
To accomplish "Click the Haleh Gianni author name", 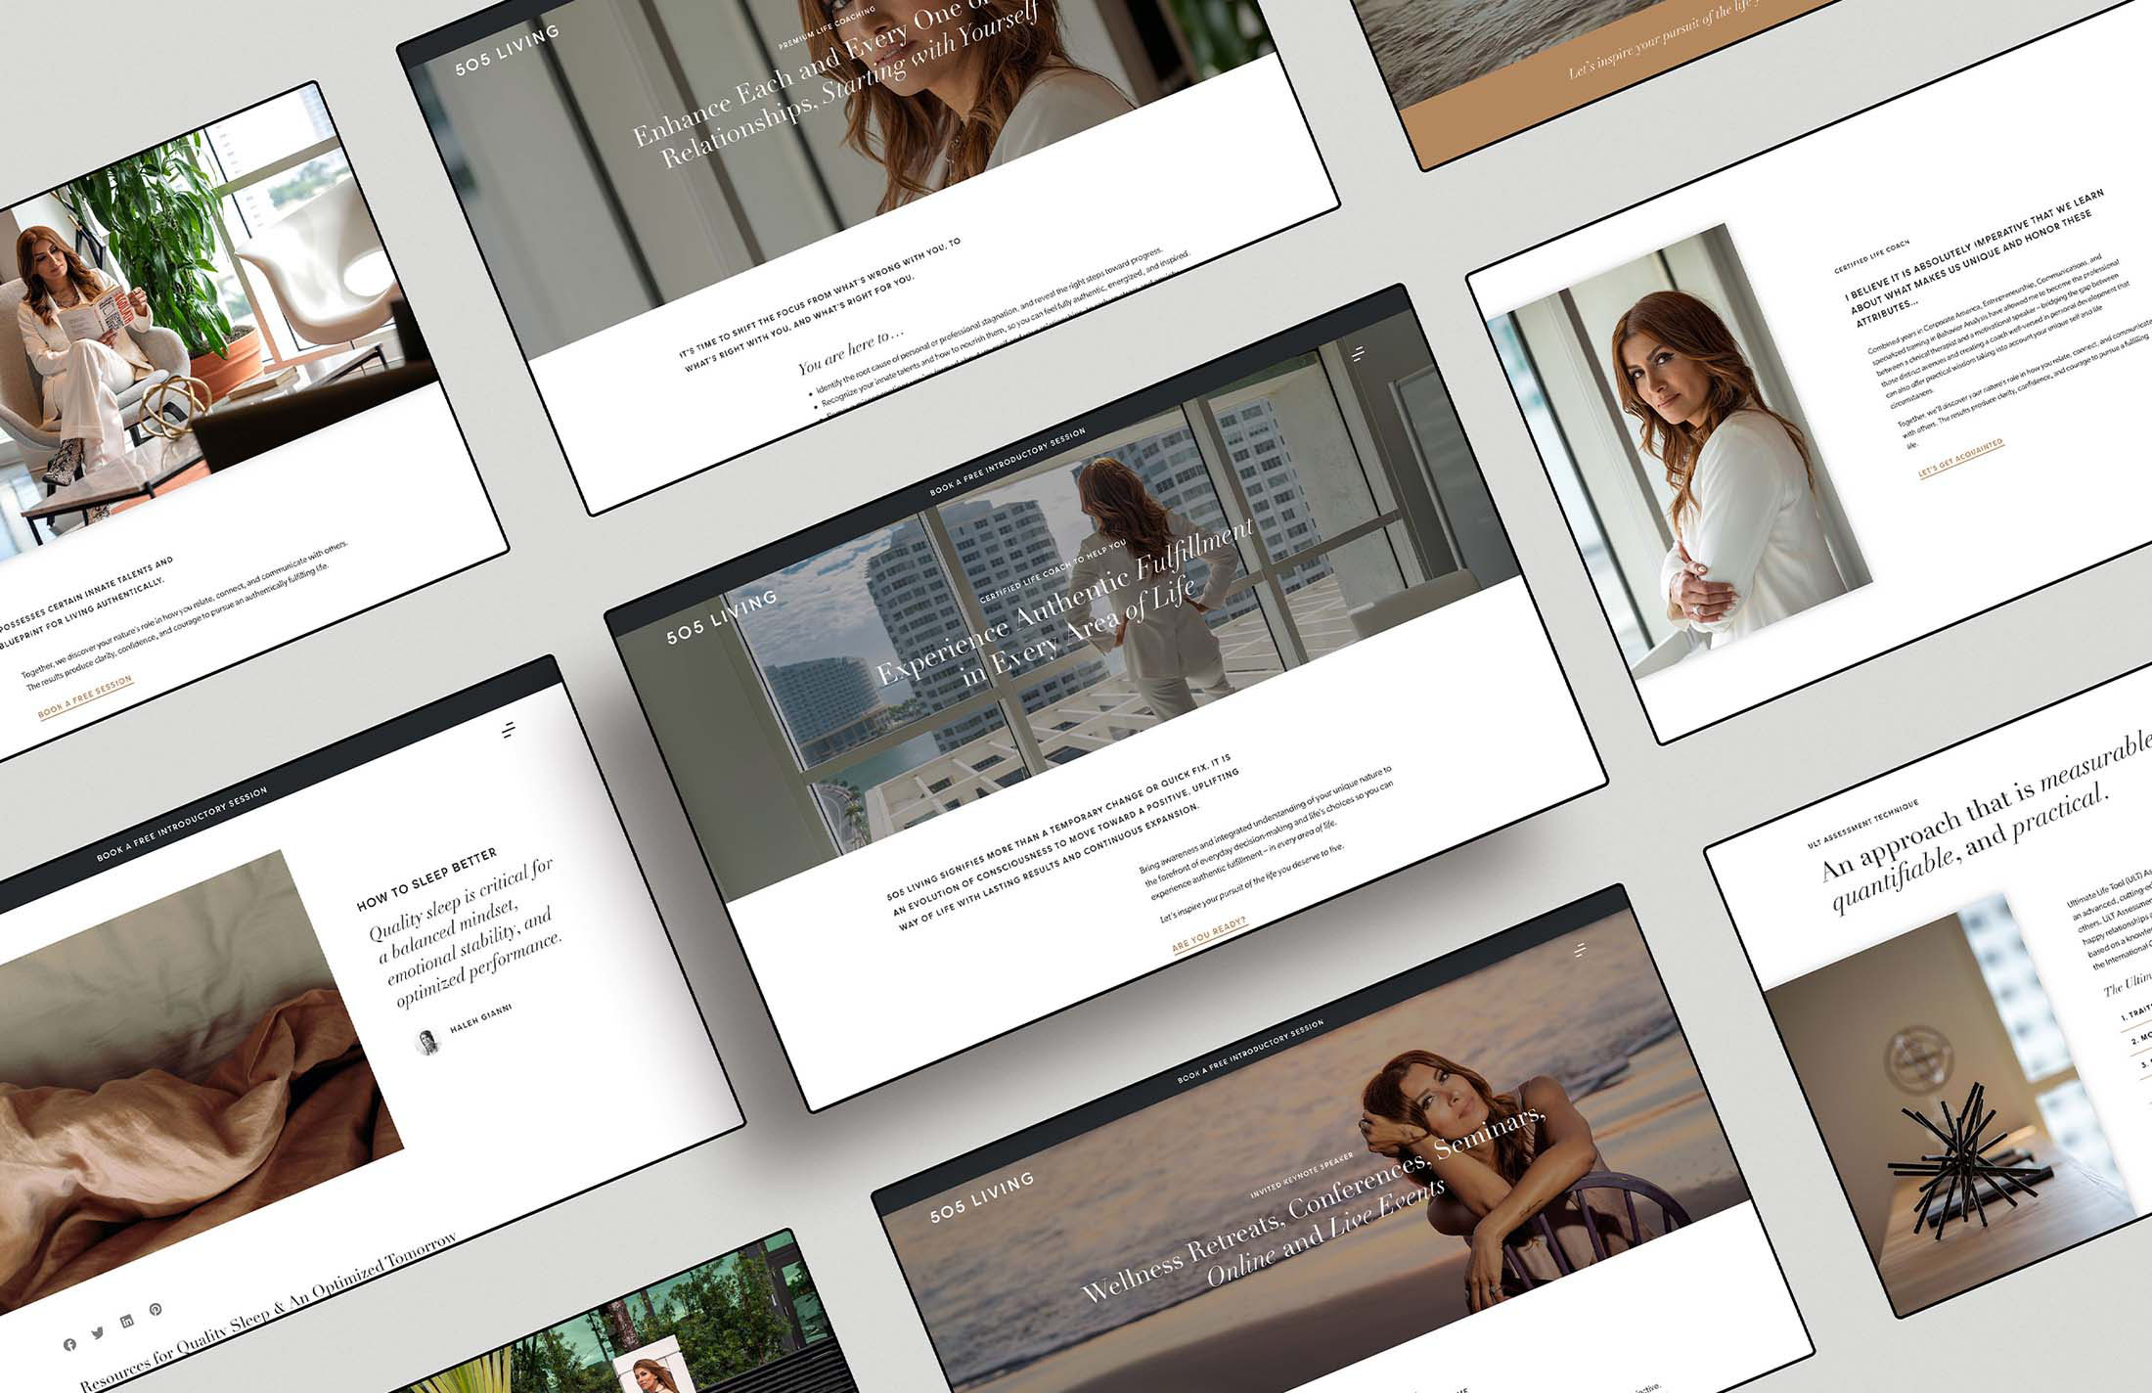I will [x=480, y=1018].
